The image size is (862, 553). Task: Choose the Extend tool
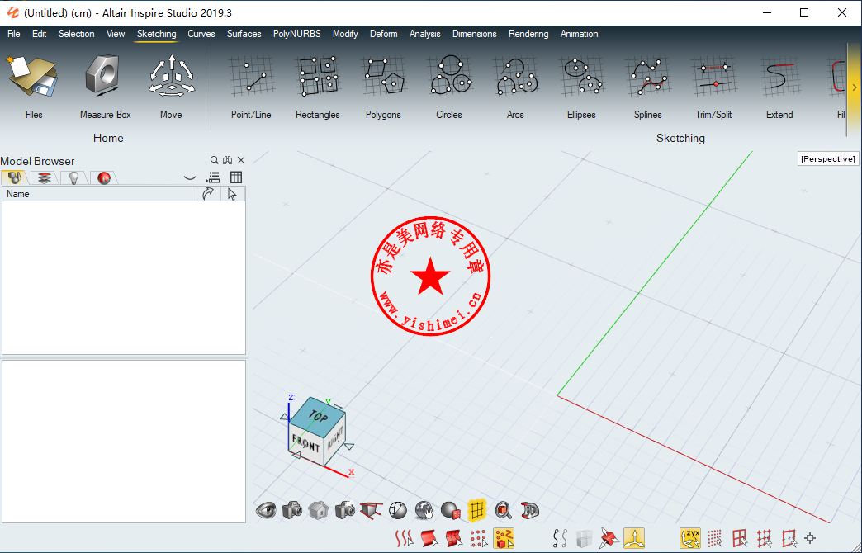(779, 87)
